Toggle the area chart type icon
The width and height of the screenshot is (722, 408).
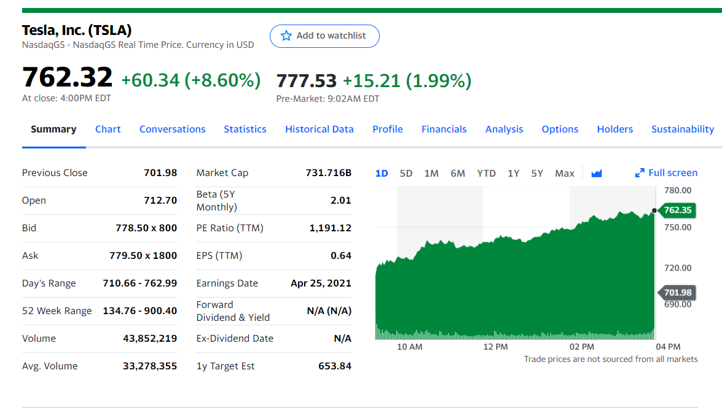click(596, 174)
